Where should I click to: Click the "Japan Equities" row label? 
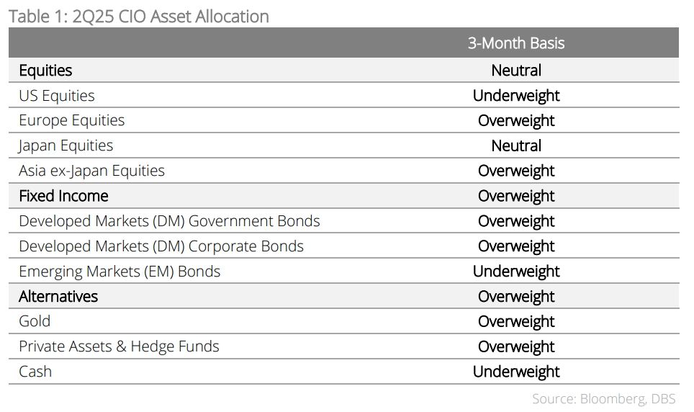click(66, 145)
